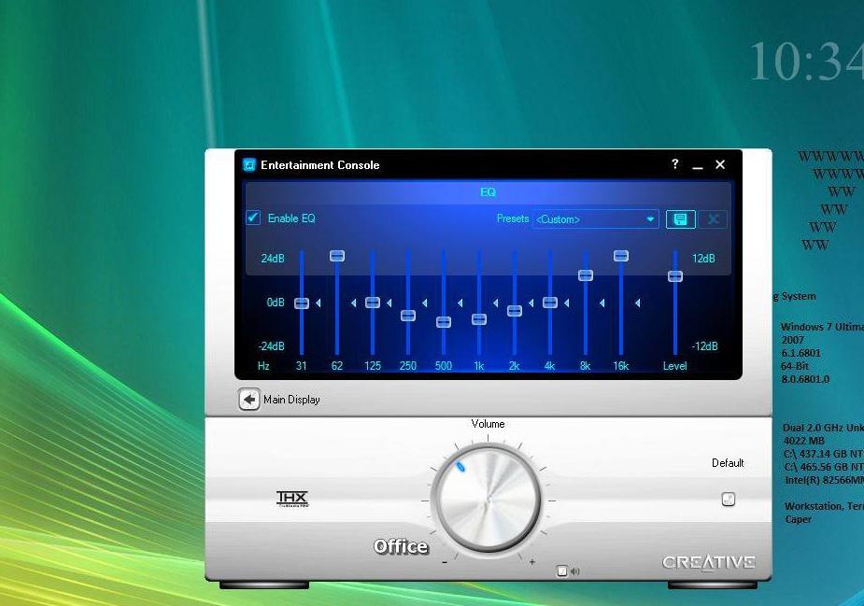This screenshot has width=864, height=606.
Task: Reset 62 Hz band using its triangle marker
Action: tap(353, 303)
